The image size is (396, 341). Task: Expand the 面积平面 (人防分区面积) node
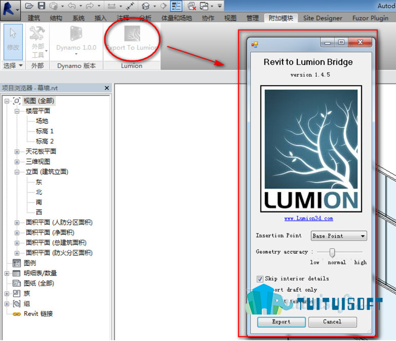17,223
